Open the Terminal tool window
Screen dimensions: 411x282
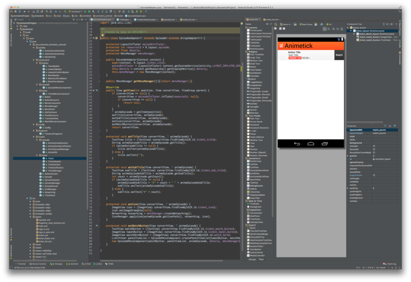point(21,264)
